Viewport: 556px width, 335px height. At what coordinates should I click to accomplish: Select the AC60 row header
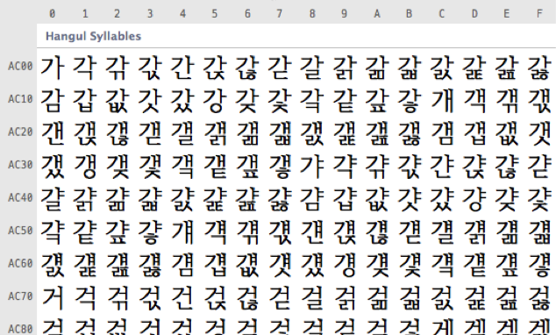click(20, 263)
